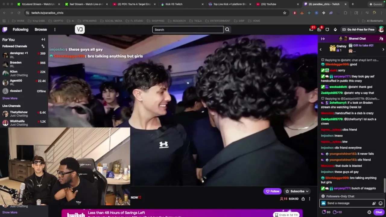Click the Go Ad-Free for Free button
Screen dimensions: 386x217
pyautogui.click(x=358, y=30)
